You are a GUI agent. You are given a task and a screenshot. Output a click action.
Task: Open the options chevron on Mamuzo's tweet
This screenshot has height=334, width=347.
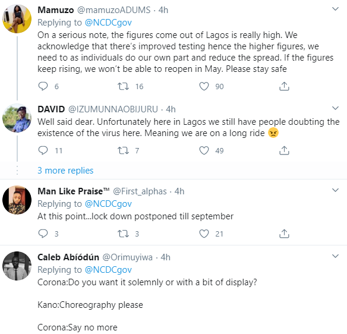(336, 9)
